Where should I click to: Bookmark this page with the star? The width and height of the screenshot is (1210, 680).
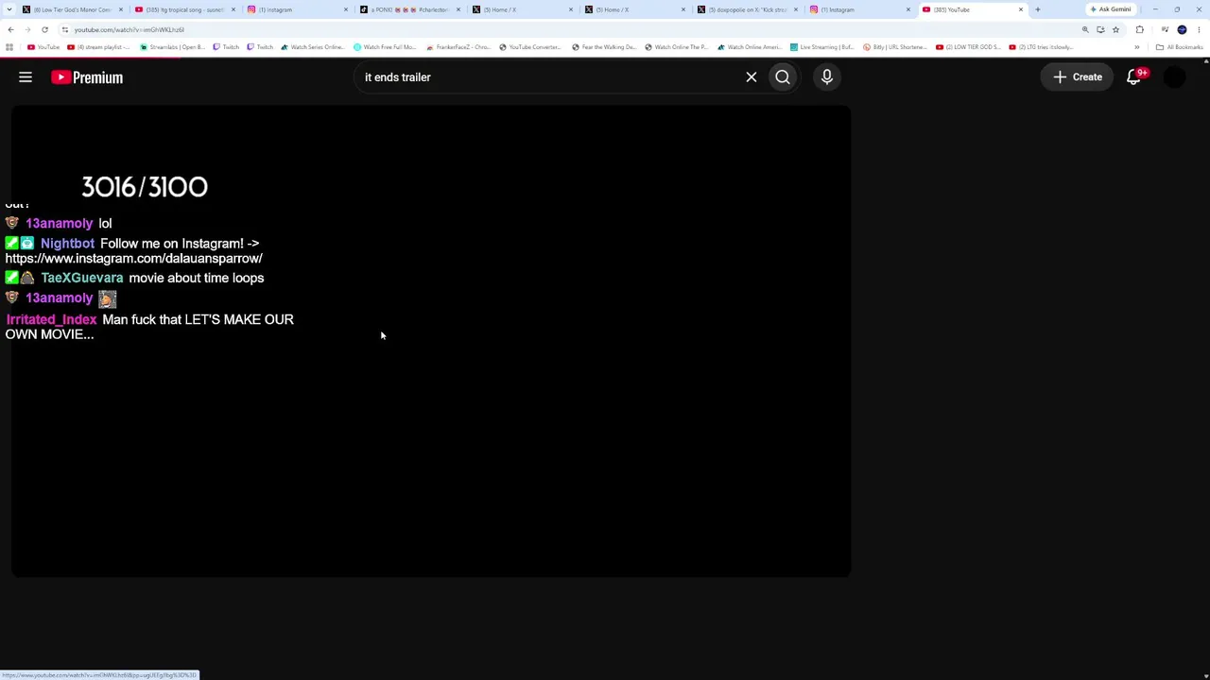coord(1115,29)
